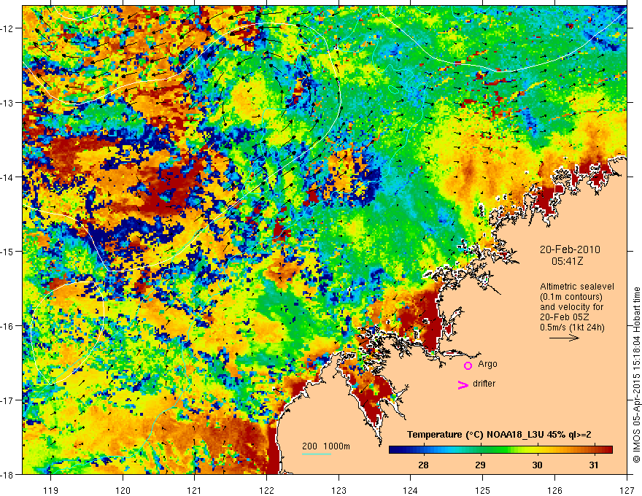Click the longitude axis label '124'
642x496 pixels.
pyautogui.click(x=410, y=490)
